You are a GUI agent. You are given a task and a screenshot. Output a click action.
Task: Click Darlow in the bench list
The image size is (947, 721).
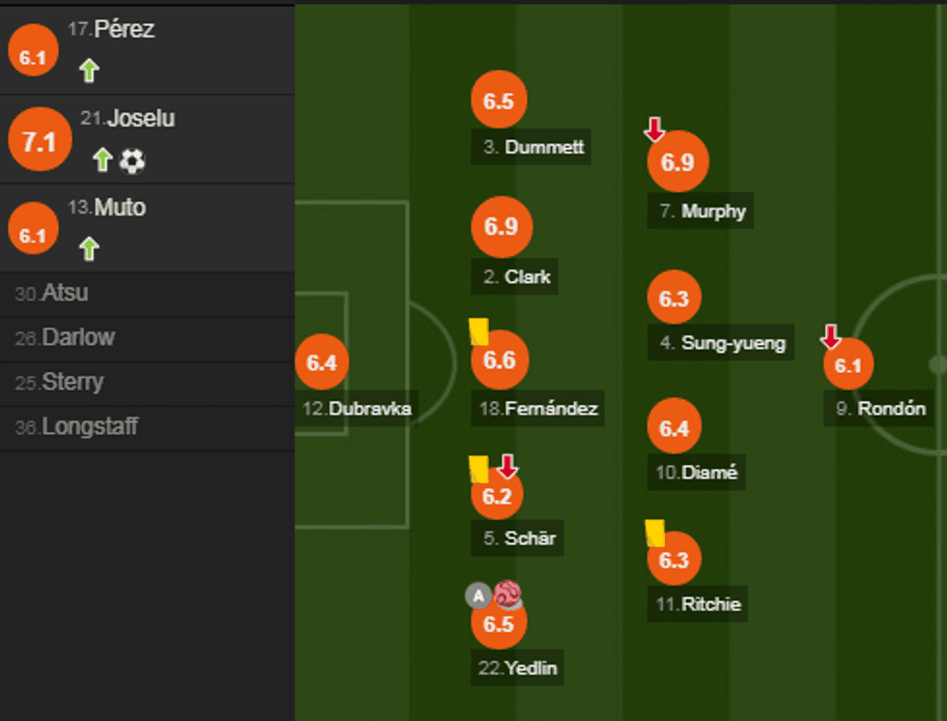(x=77, y=338)
